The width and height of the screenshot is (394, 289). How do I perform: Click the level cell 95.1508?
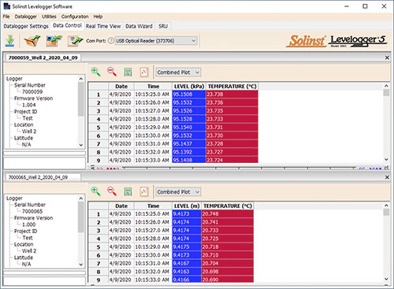point(189,94)
